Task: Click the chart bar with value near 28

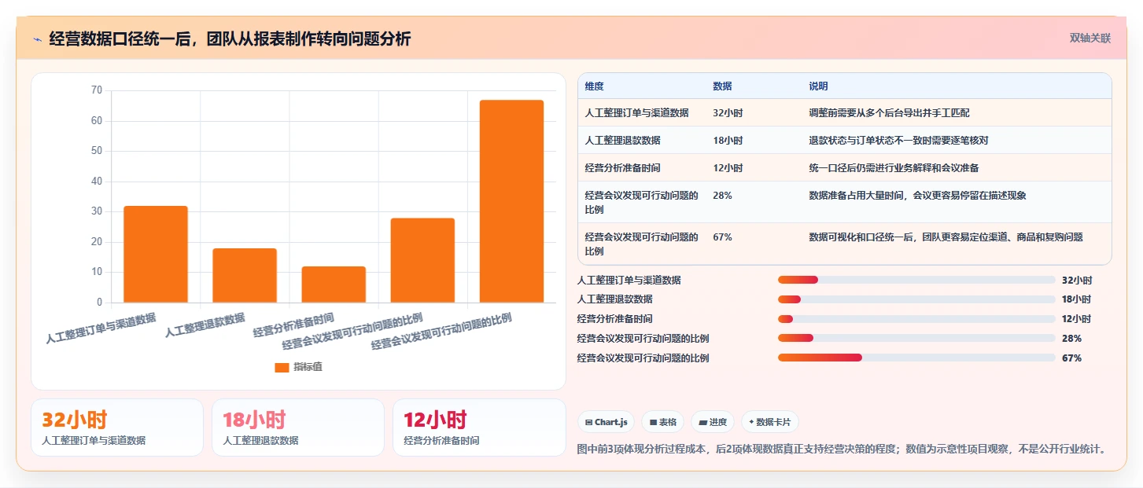Action: (422, 260)
